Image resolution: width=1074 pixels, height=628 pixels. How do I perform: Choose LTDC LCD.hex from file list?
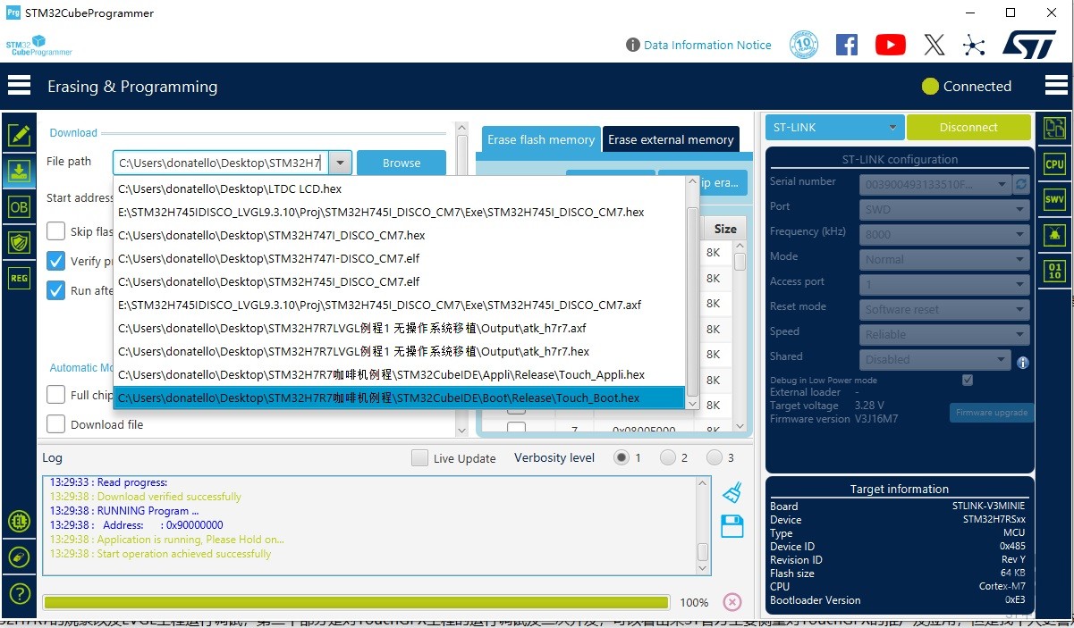click(400, 188)
